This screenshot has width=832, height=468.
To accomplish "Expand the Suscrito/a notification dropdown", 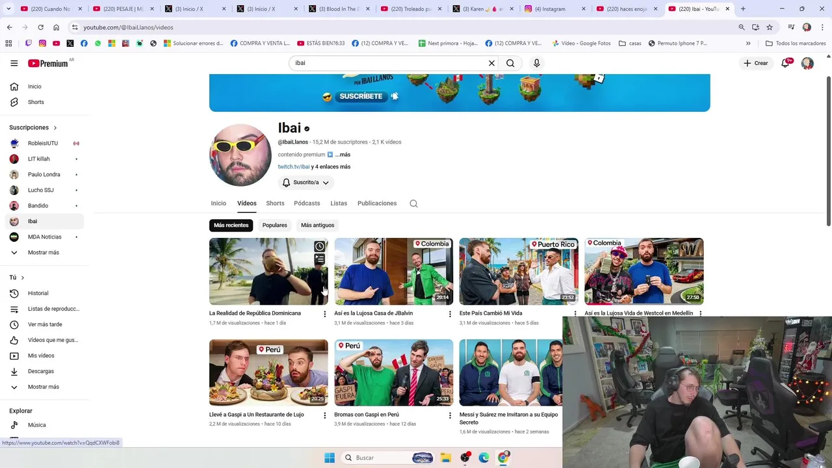I will pos(305,183).
